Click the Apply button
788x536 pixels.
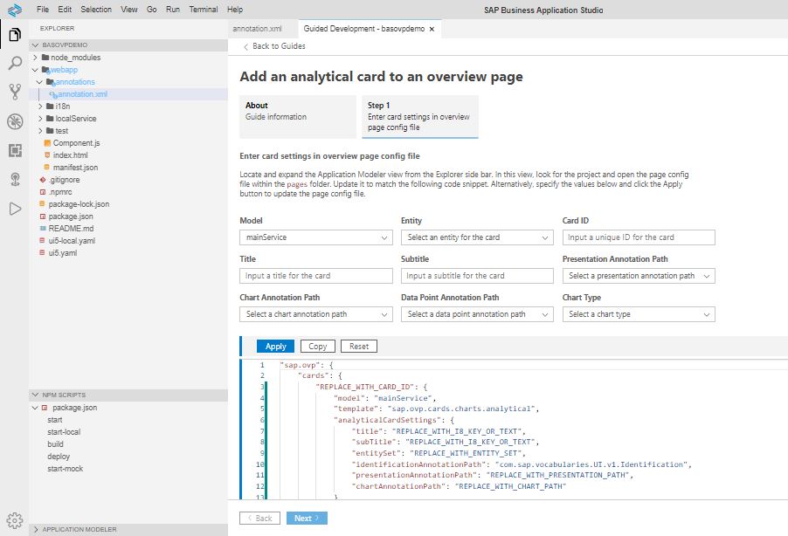tap(275, 347)
